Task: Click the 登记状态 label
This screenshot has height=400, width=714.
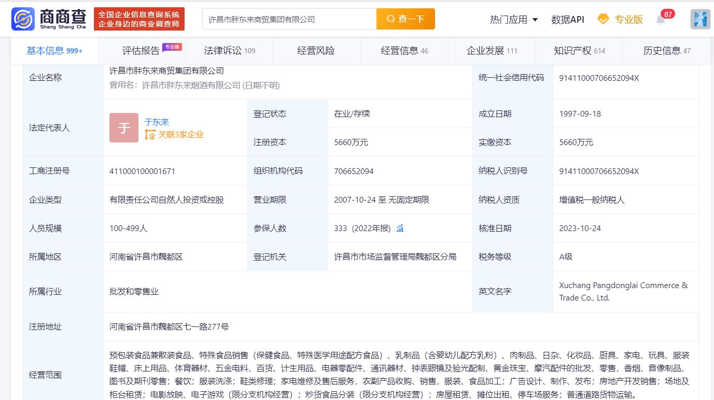Action: (270, 113)
